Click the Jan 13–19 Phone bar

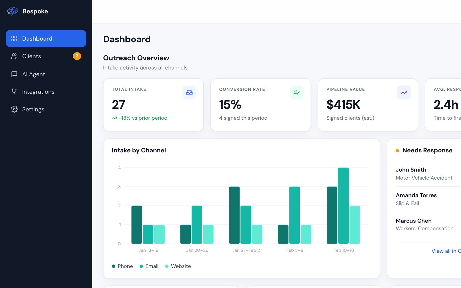137,225
